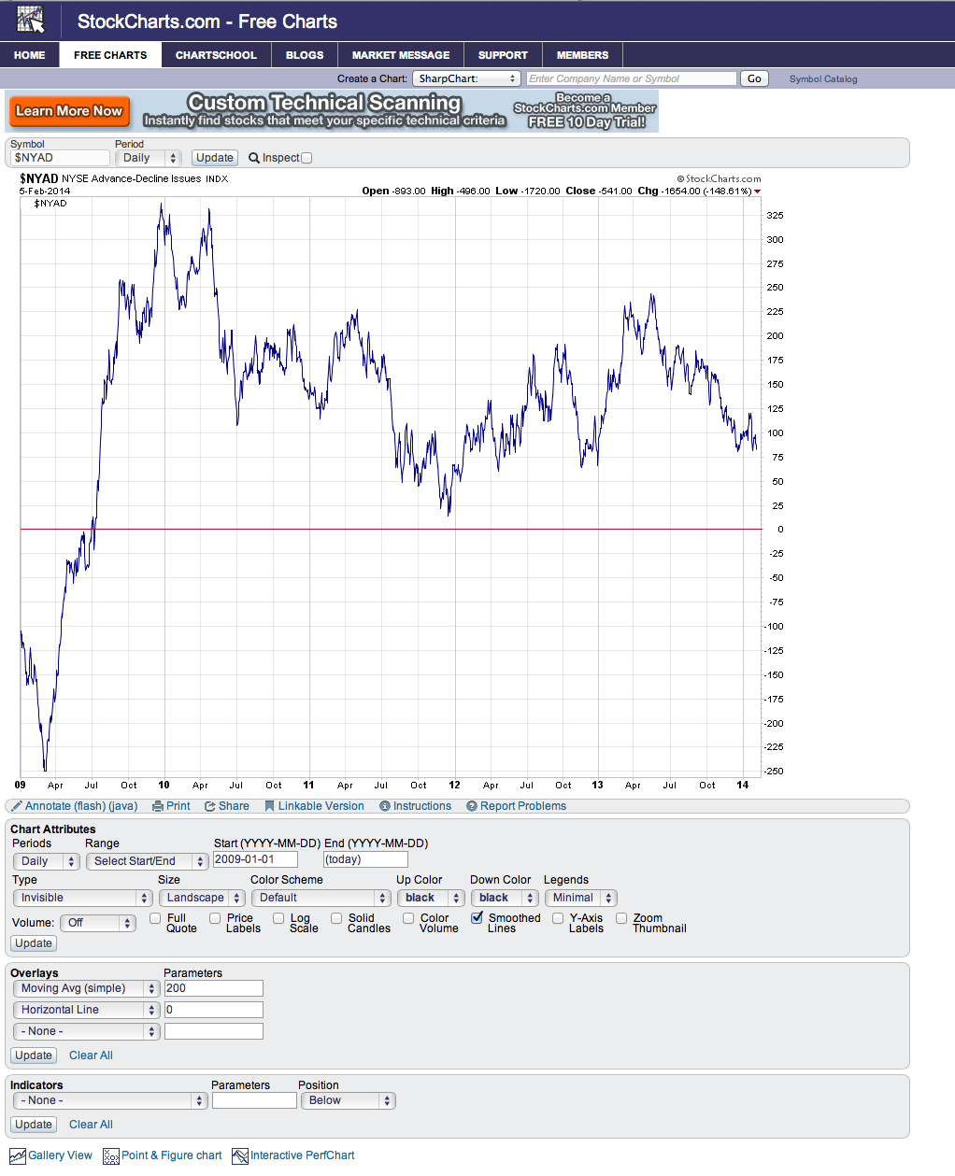Toggle the Price Labels checkbox
Viewport: 955px width, 1176px height.
(x=215, y=918)
